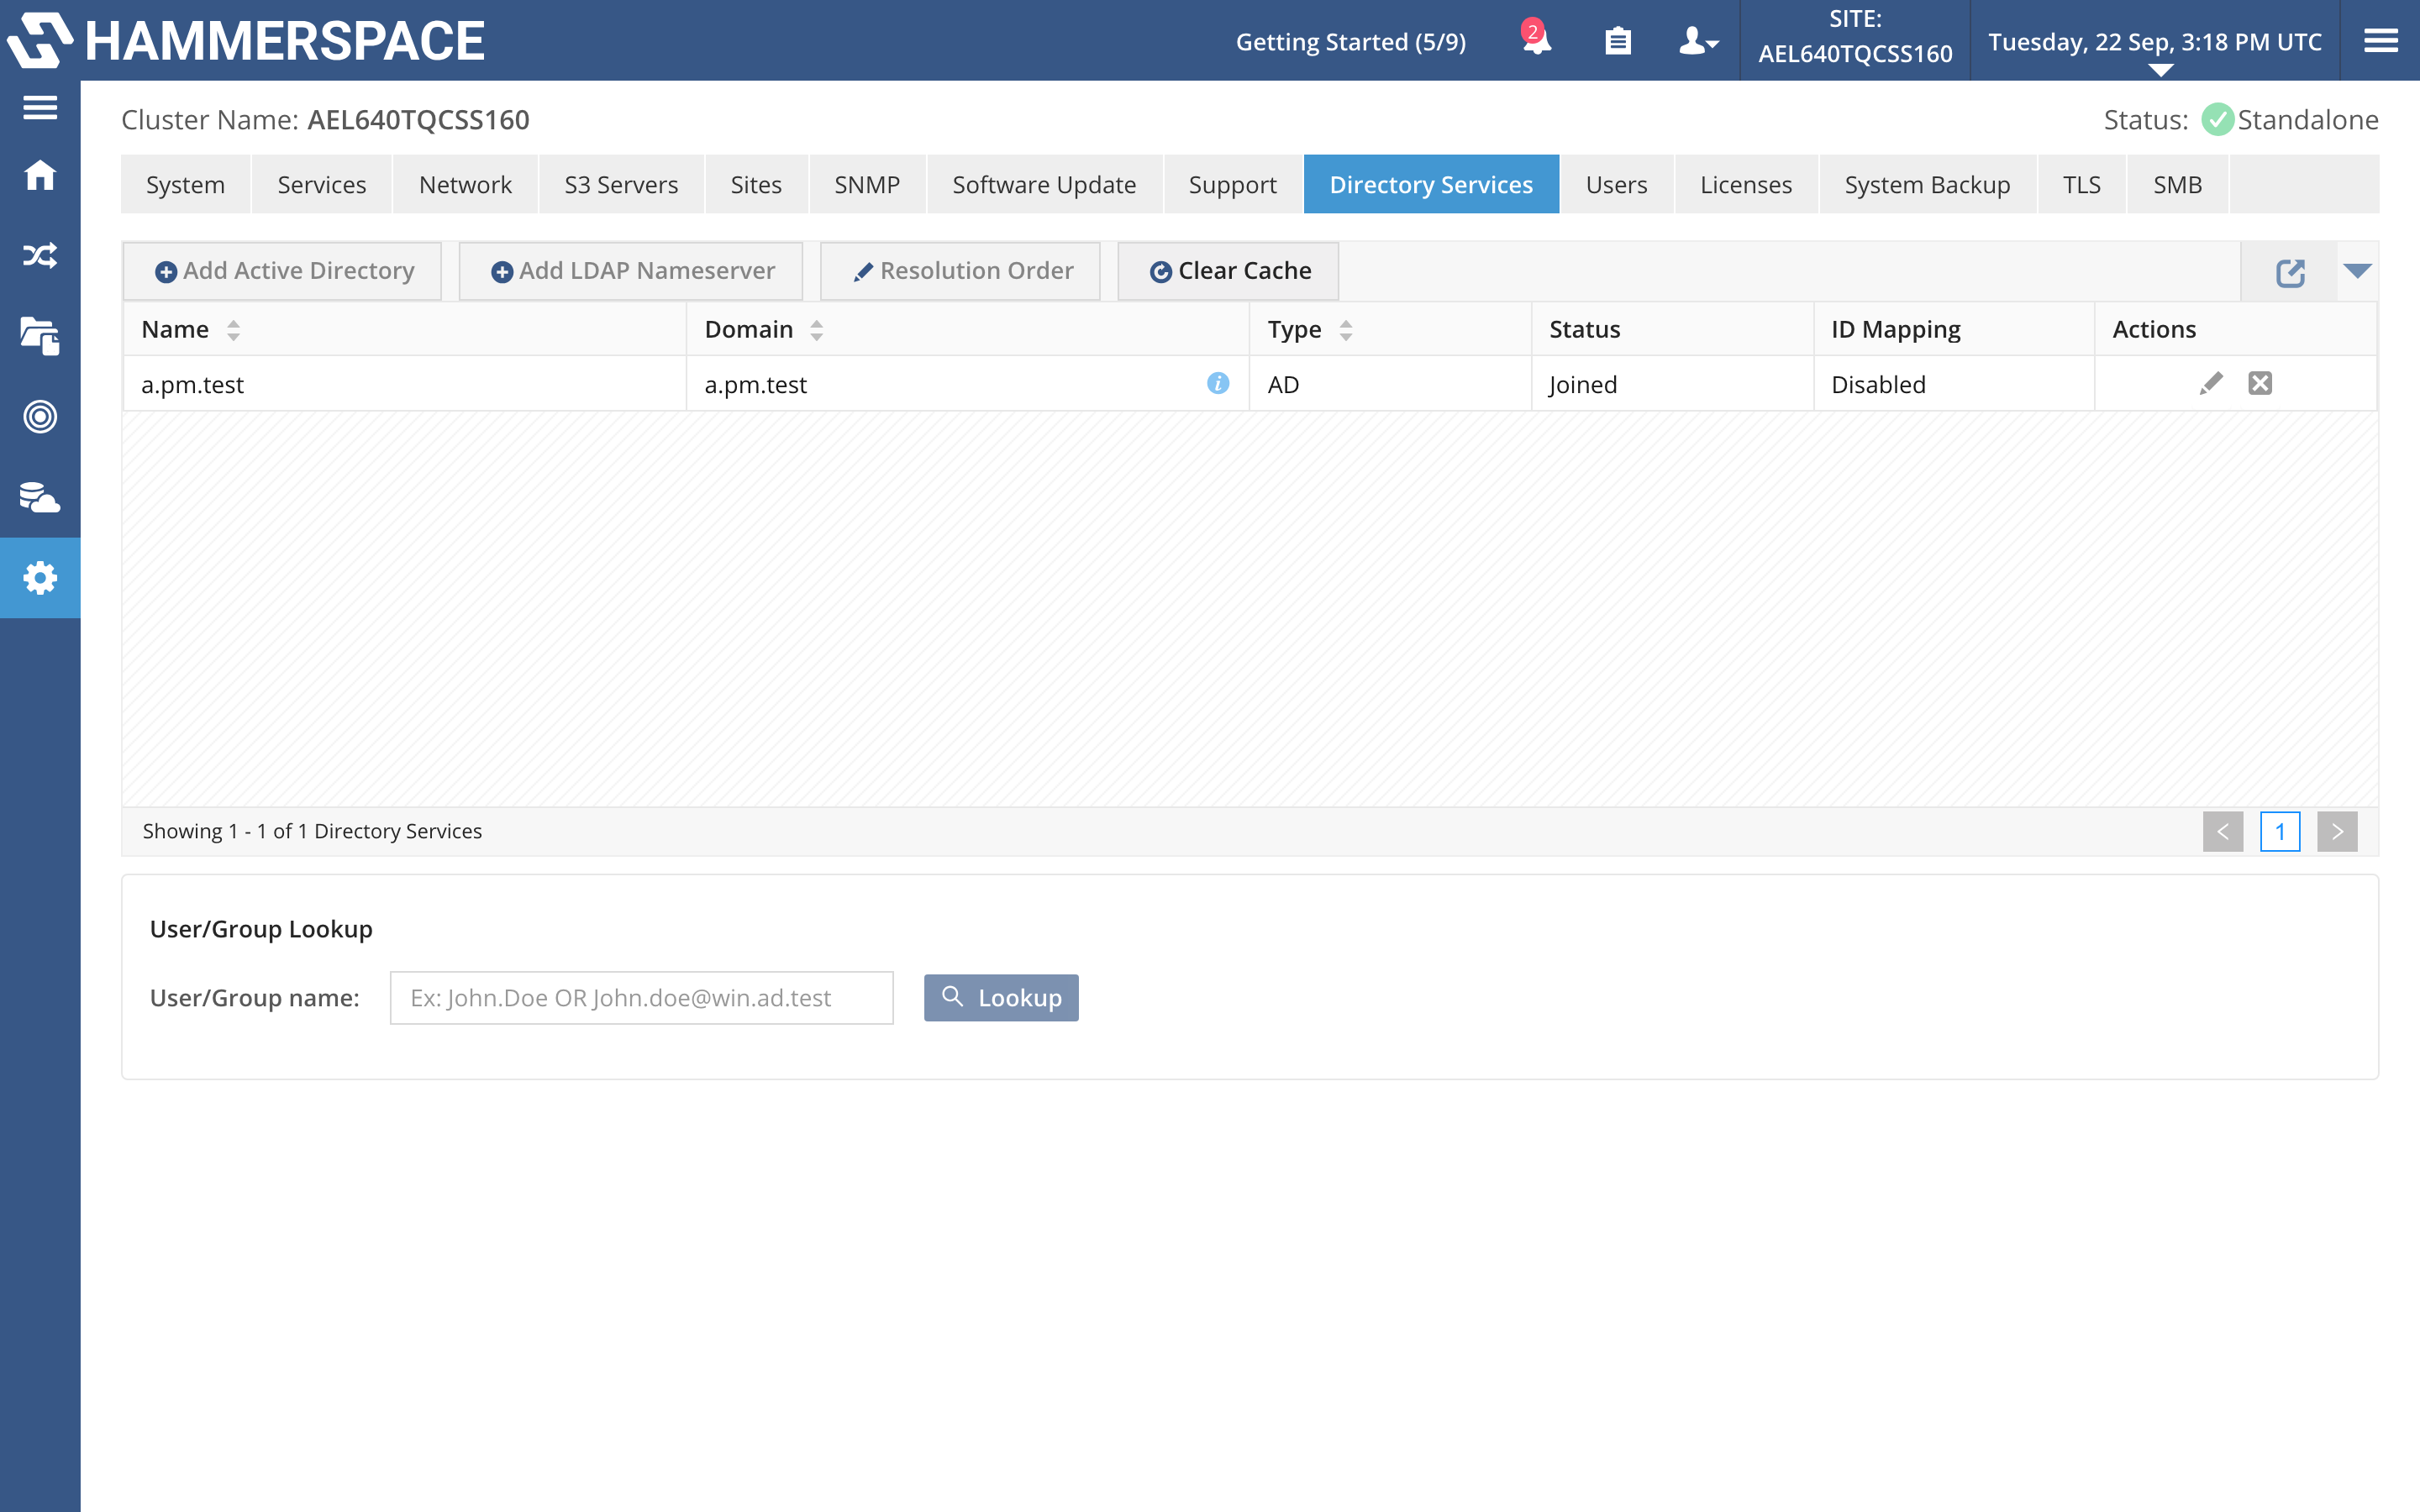The height and width of the screenshot is (1512, 2420).
Task: Open the table options dropdown arrow
Action: 2357,271
